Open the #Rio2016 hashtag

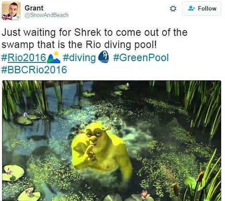24,57
